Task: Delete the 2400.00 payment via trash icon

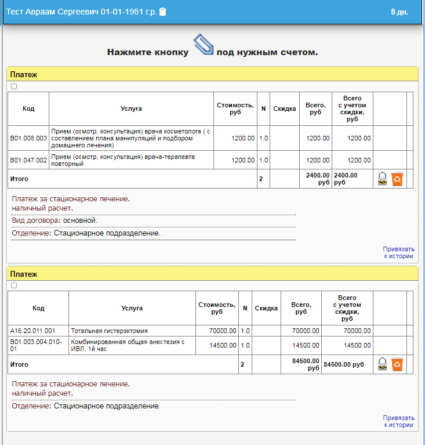Action: click(x=397, y=179)
